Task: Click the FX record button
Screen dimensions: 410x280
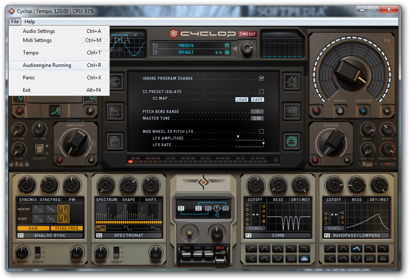Action: point(317,111)
